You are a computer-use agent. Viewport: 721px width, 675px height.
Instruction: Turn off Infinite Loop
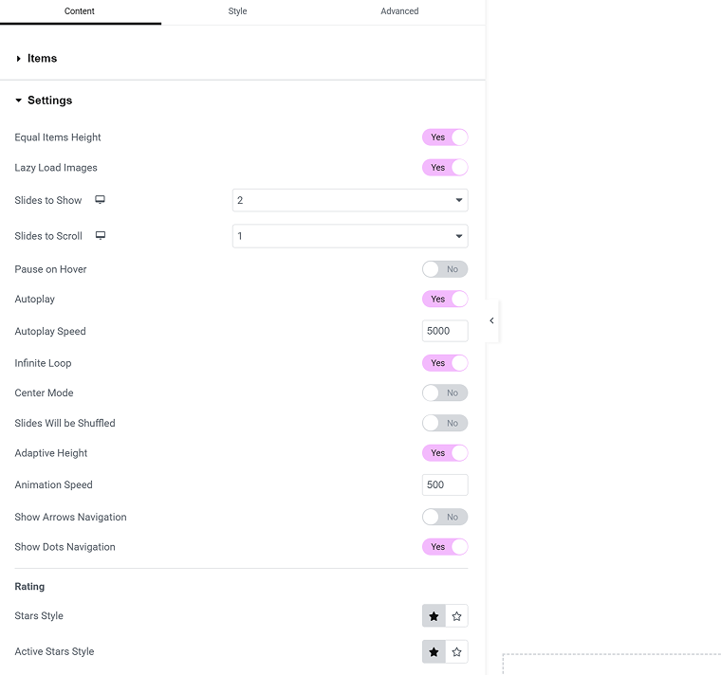point(445,363)
